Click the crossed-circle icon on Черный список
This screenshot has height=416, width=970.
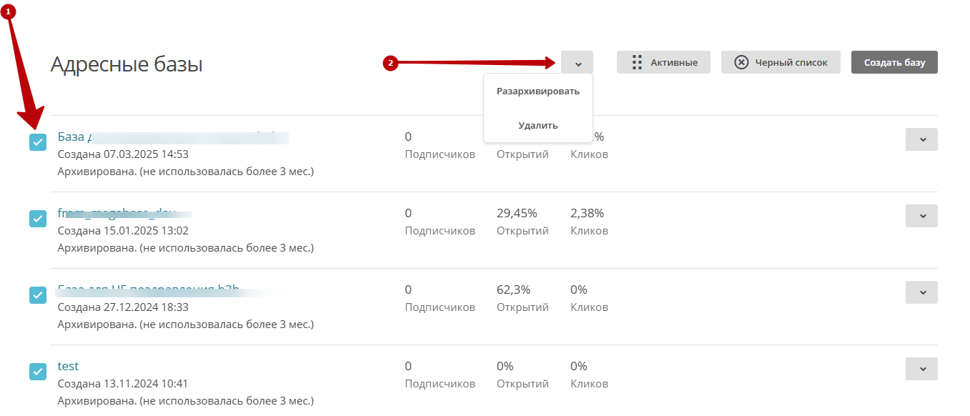742,62
